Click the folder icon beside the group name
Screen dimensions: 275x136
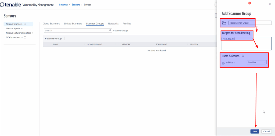pyautogui.click(x=224, y=23)
